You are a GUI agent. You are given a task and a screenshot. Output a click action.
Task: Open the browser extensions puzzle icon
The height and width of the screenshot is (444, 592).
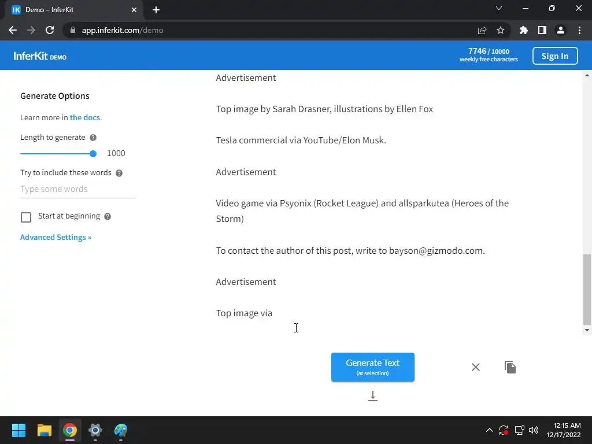click(524, 30)
